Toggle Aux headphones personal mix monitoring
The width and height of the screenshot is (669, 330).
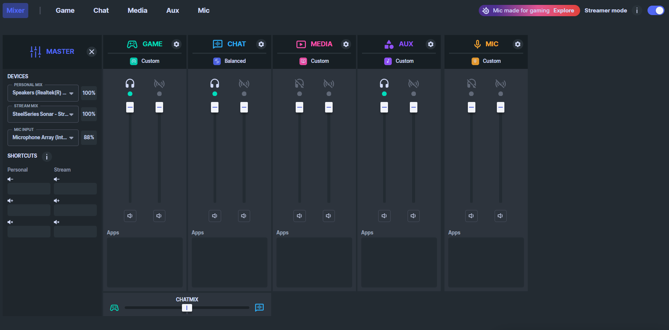384,84
